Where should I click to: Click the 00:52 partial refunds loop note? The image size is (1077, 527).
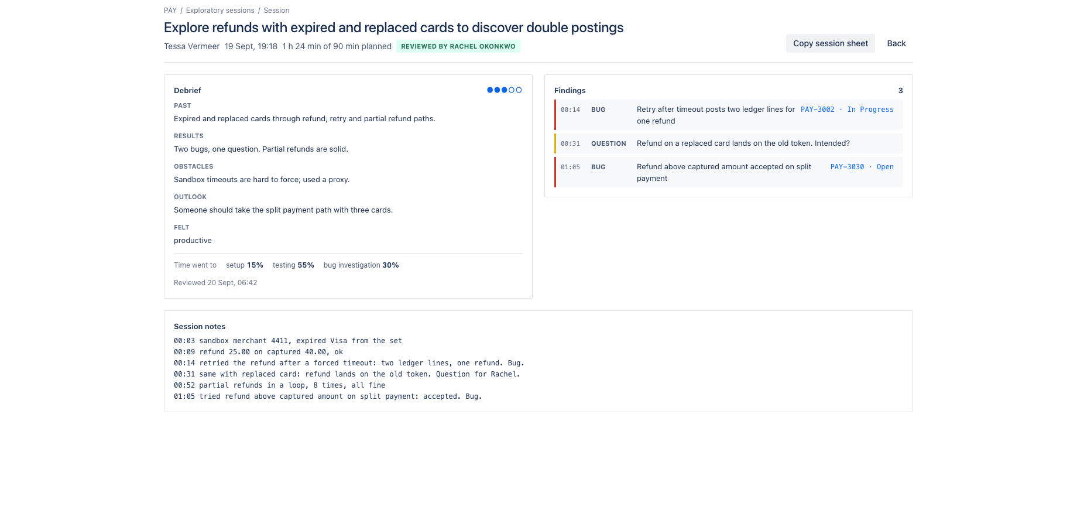[279, 385]
